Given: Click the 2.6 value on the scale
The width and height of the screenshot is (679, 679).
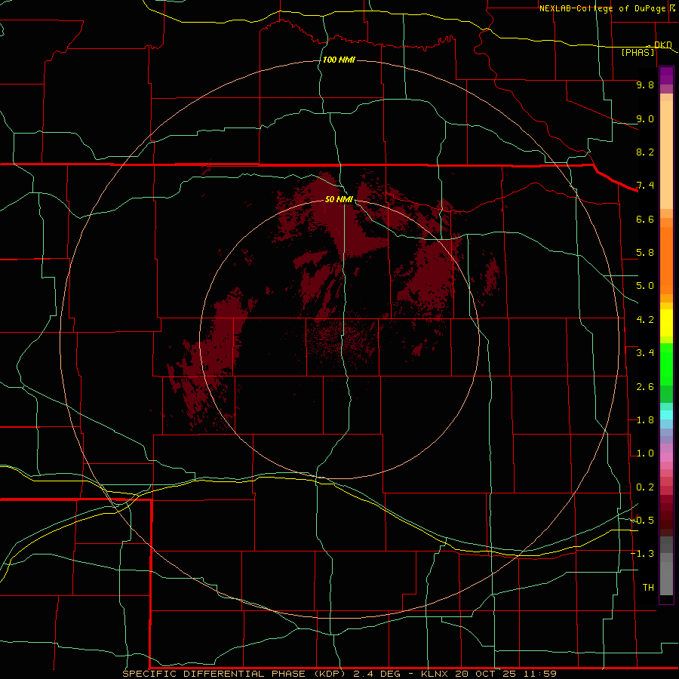Looking at the screenshot, I should (645, 387).
